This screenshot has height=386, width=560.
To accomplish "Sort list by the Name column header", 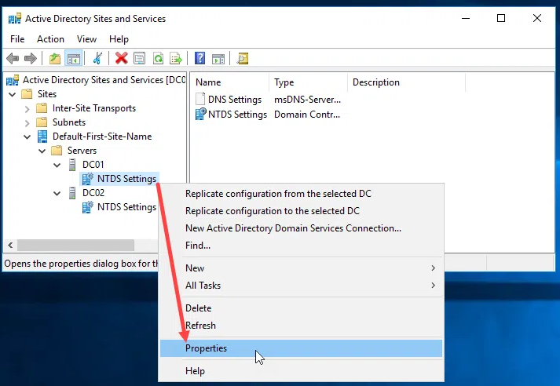I will [229, 82].
